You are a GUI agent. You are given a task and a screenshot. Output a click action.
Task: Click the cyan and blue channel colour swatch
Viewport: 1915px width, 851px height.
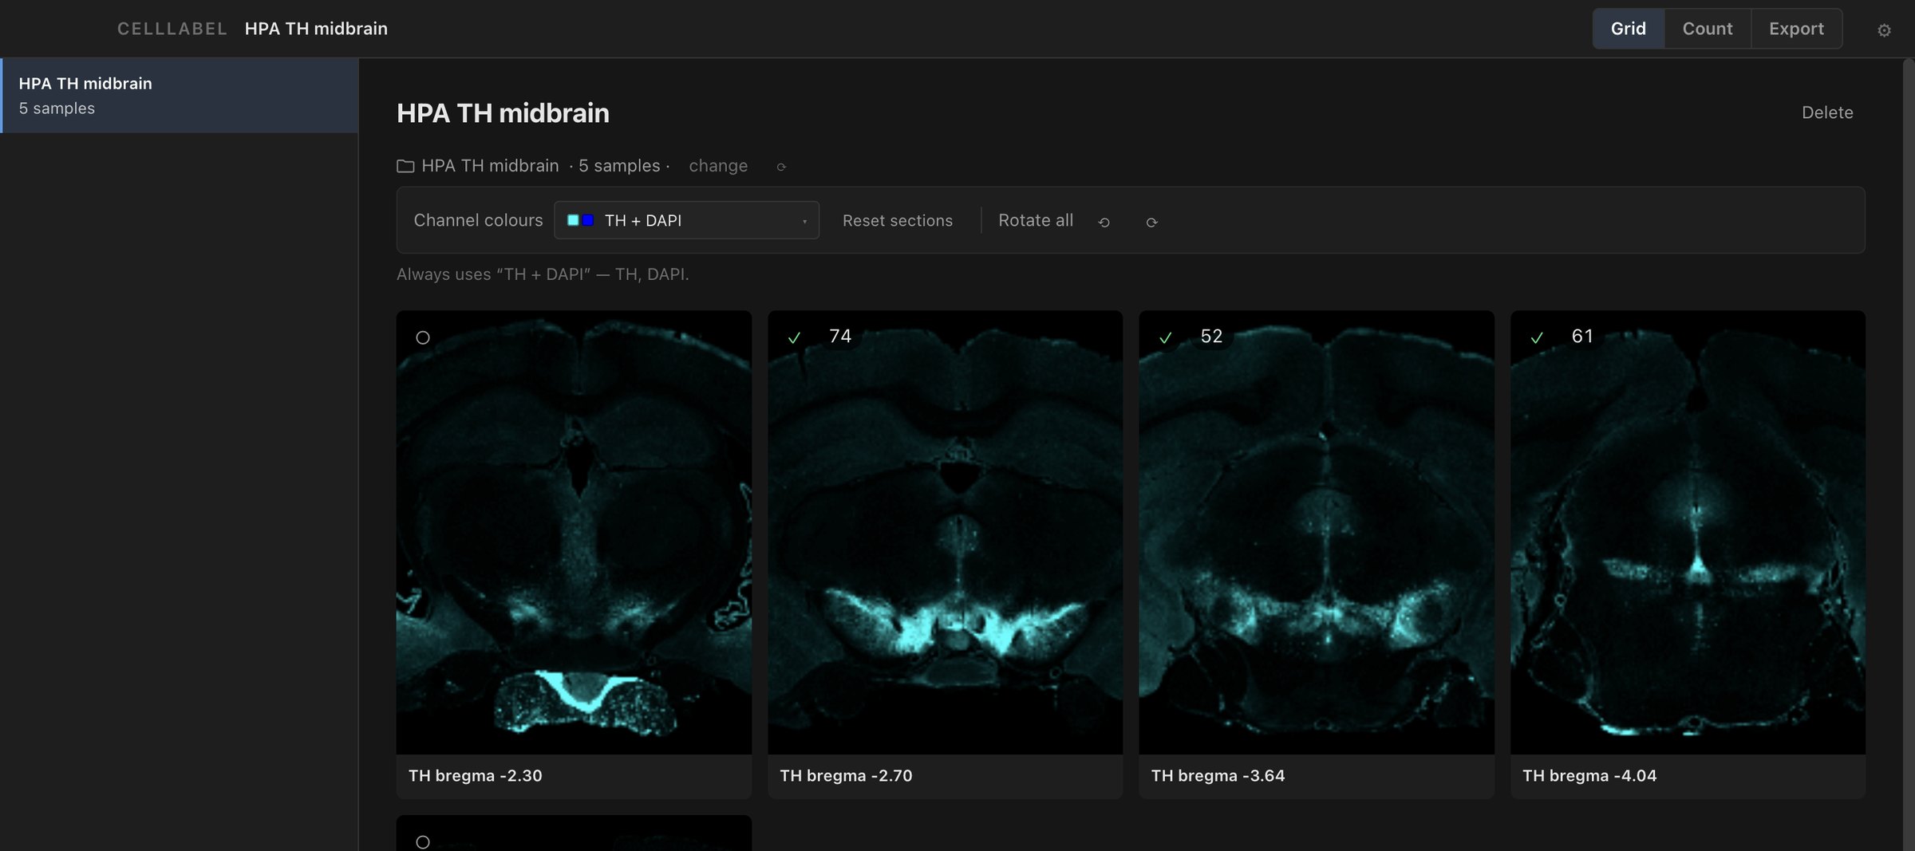point(580,220)
